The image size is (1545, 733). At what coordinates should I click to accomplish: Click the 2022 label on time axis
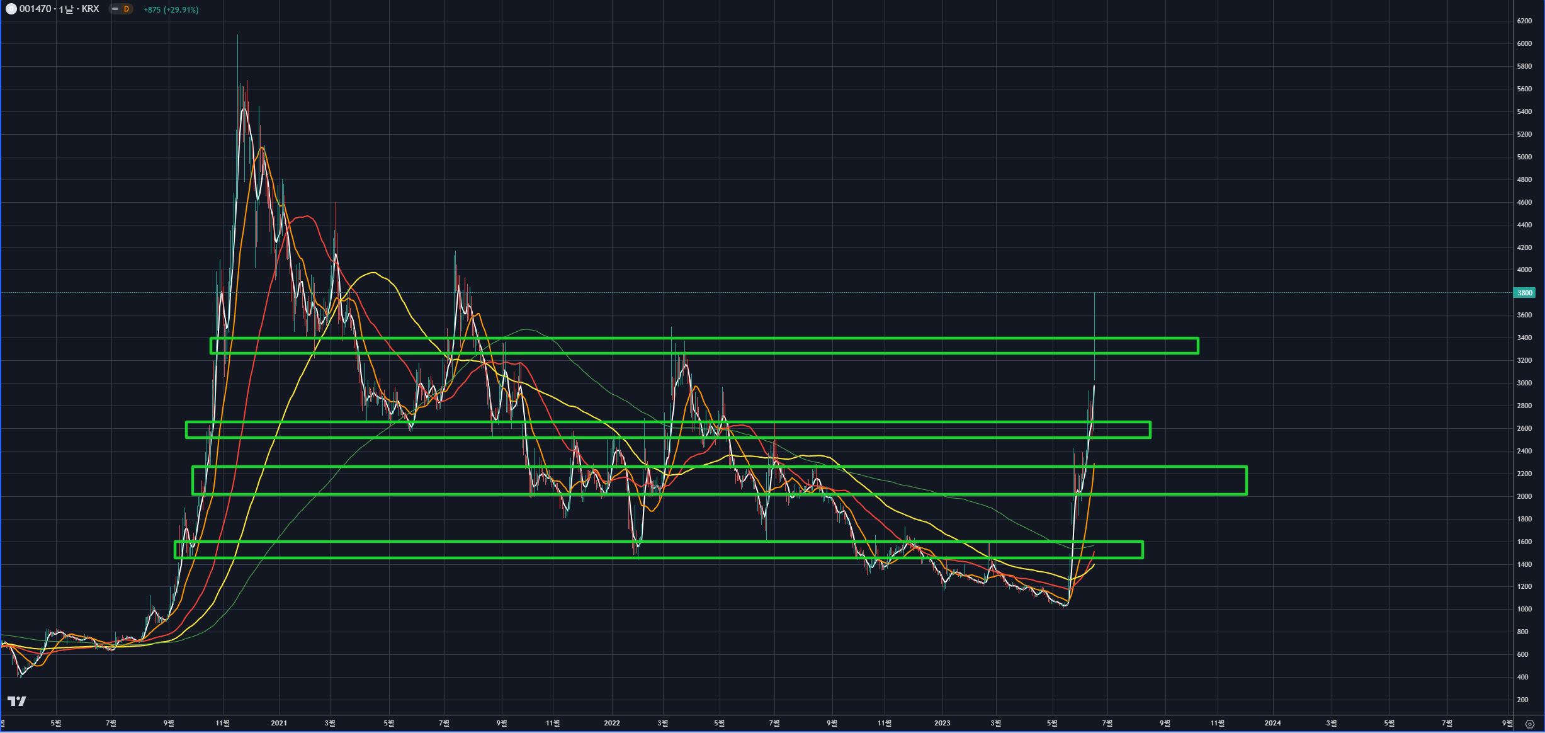point(611,723)
